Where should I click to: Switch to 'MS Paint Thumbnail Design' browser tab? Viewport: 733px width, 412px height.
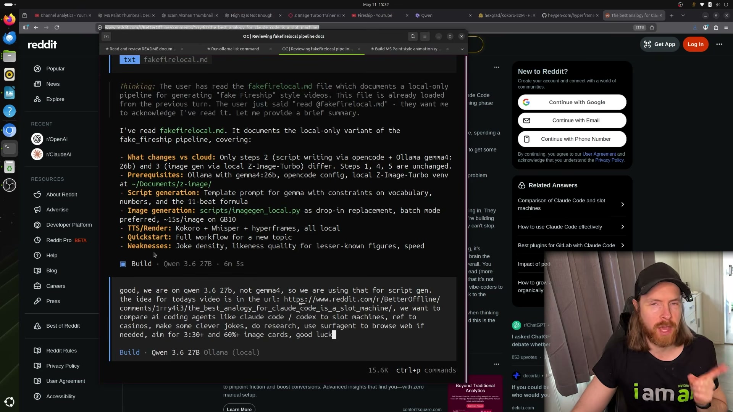click(126, 16)
